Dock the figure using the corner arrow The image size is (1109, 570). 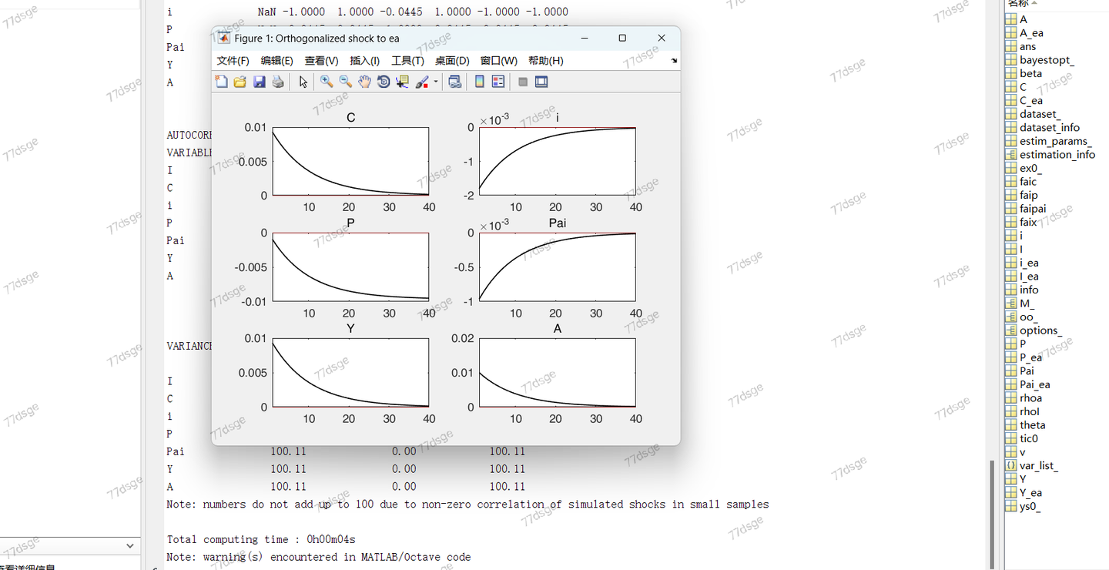coord(674,60)
